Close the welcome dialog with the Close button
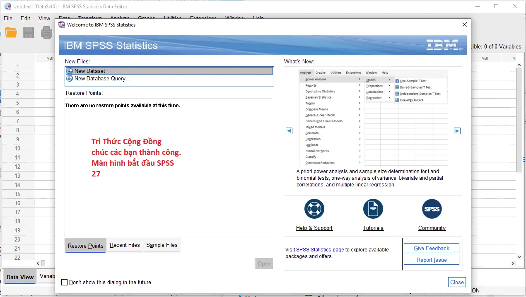The width and height of the screenshot is (526, 297). [x=456, y=282]
